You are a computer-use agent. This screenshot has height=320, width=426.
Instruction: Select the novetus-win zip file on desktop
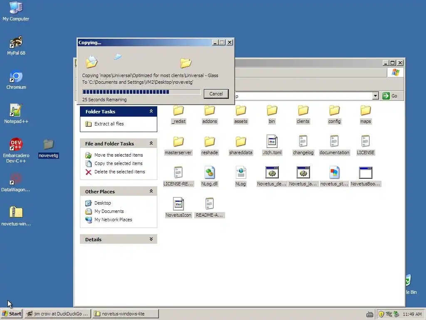point(16,217)
